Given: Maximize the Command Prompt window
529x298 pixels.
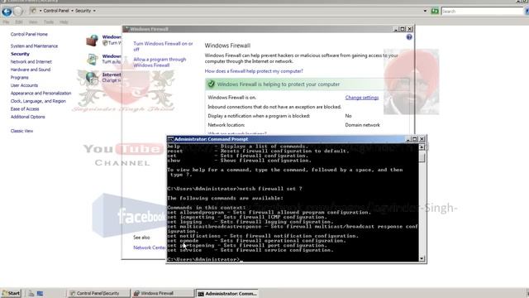Looking at the screenshot, I should tap(415, 139).
